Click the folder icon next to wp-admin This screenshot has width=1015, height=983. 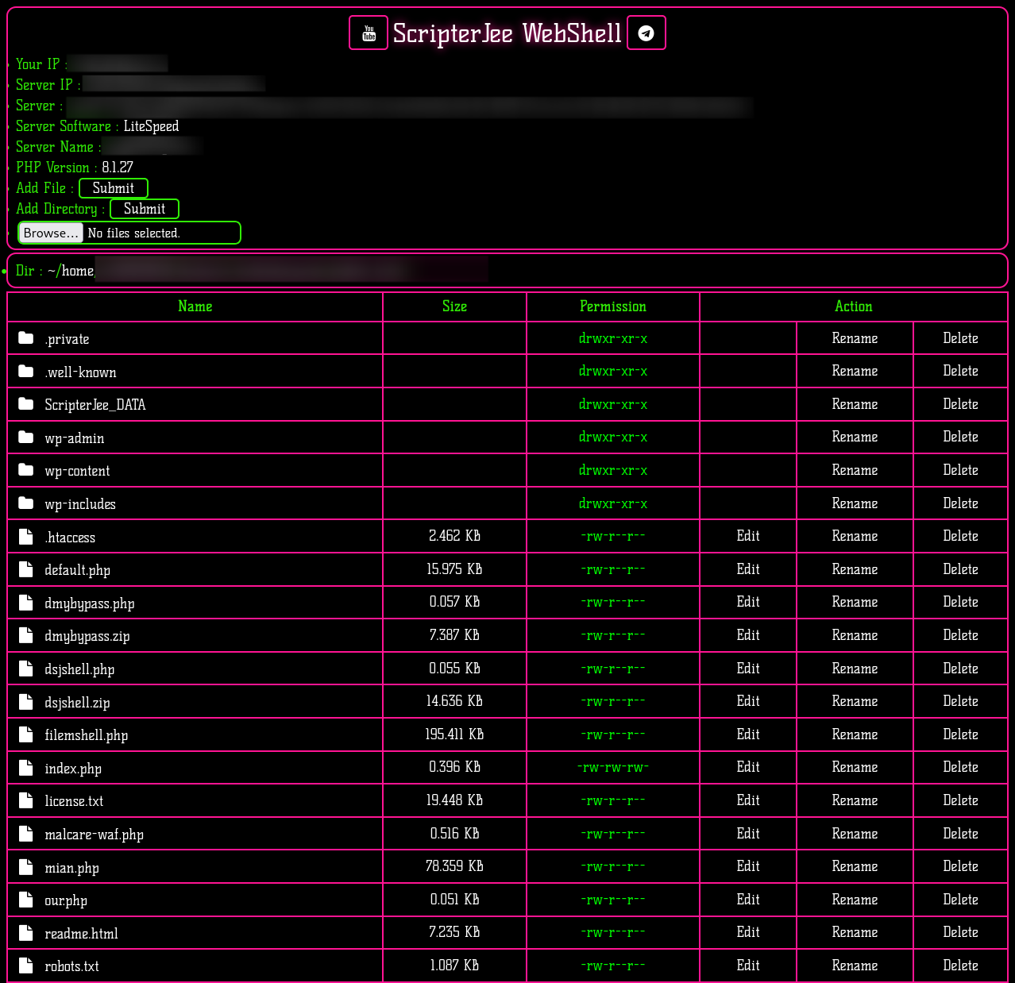(26, 438)
